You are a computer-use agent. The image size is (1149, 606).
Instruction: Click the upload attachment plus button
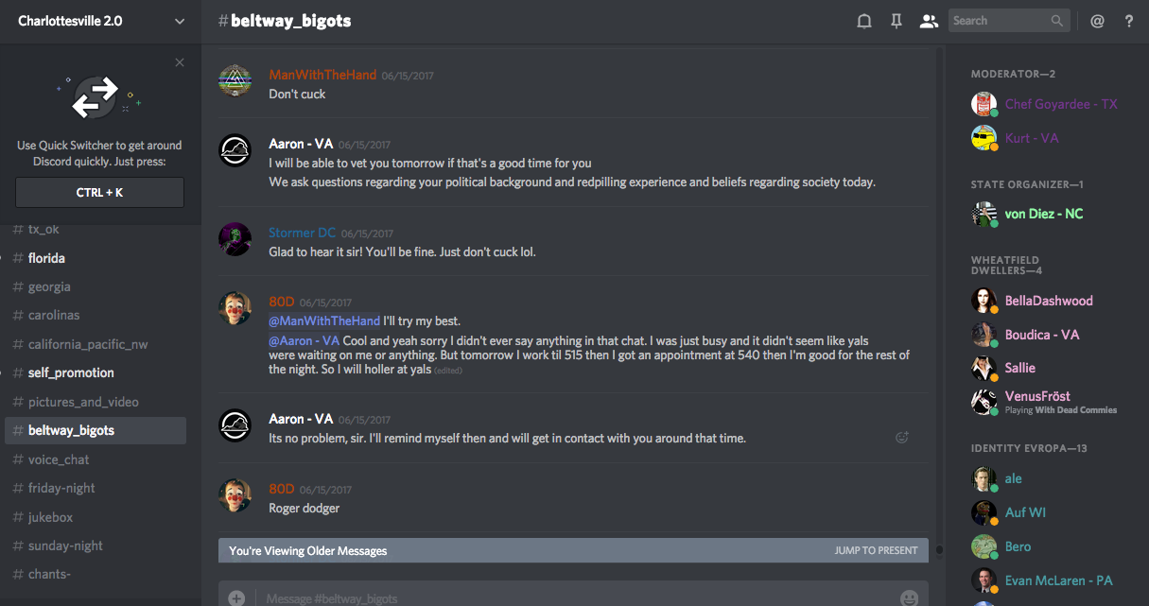236,597
